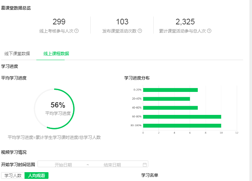Viewport: 252px width, 181px height.
Task: Toggle chart to 学习人数 view
Action: pyautogui.click(x=13, y=175)
